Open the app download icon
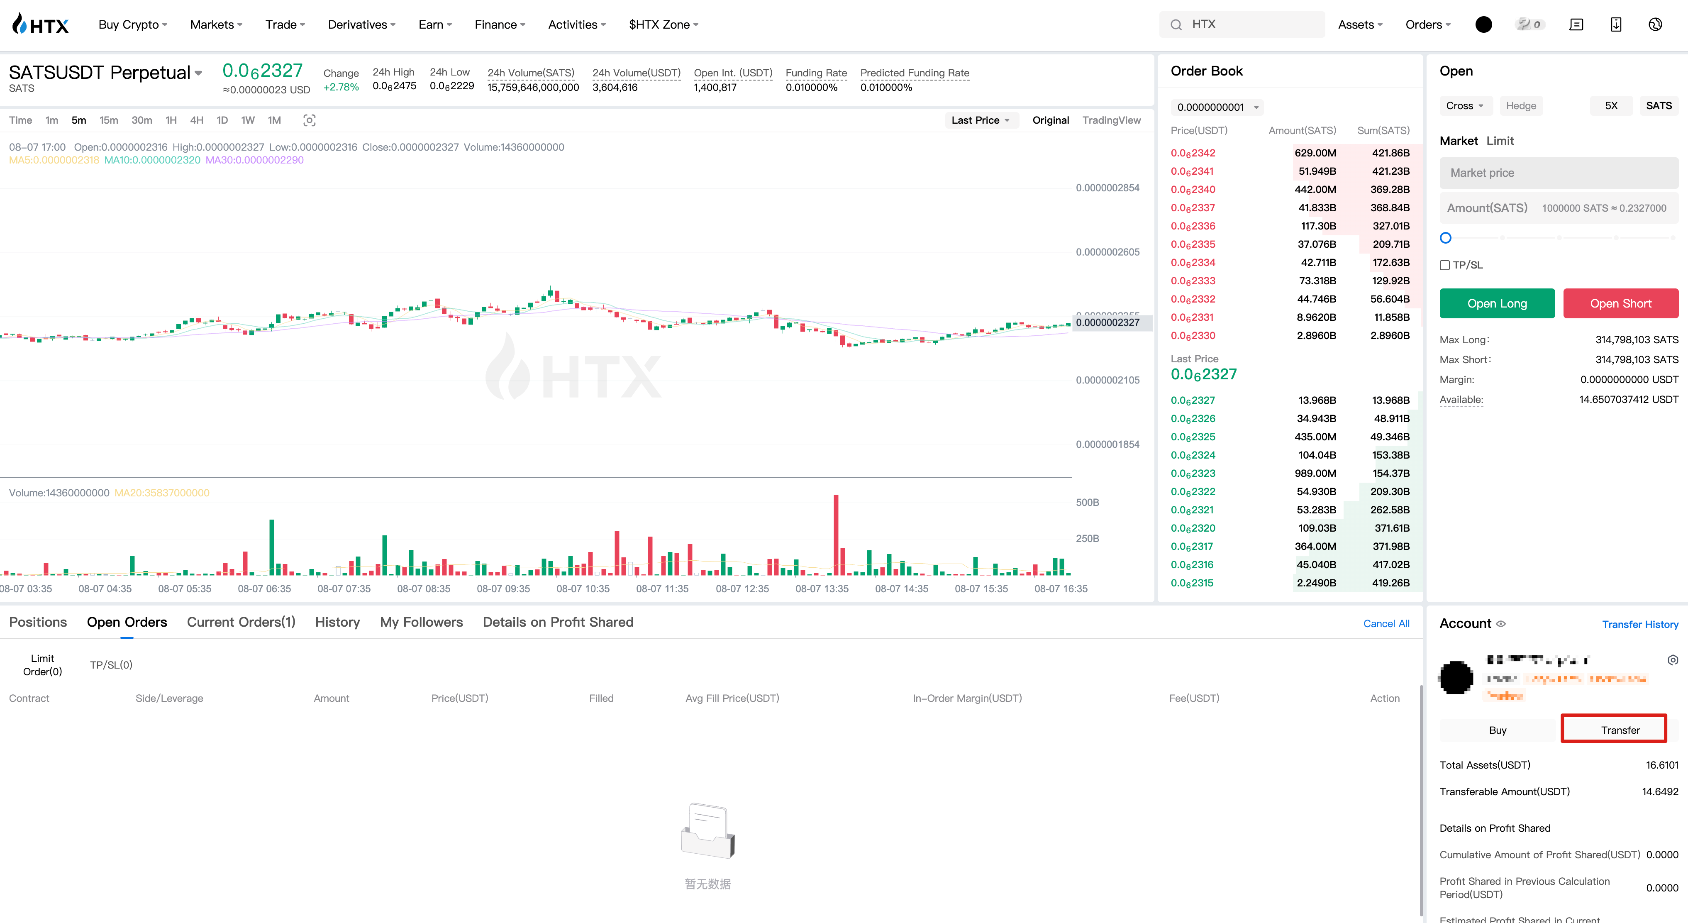1688x923 pixels. pos(1616,25)
